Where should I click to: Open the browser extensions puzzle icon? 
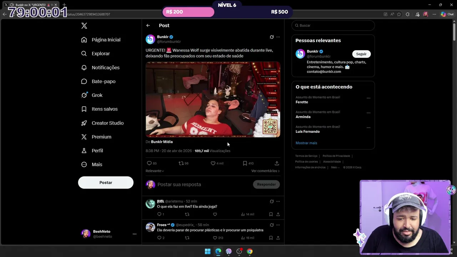pos(408,14)
